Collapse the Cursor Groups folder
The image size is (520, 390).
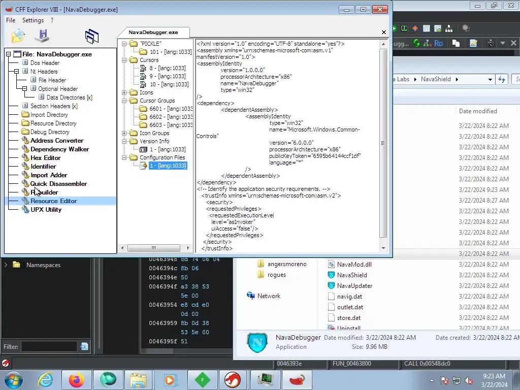[124, 101]
